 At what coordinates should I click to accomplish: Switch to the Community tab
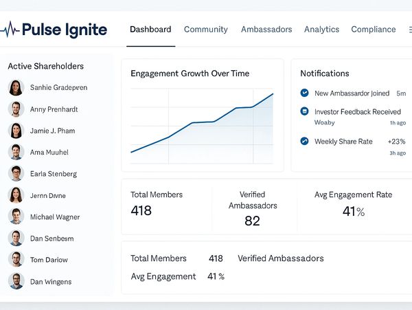point(205,30)
